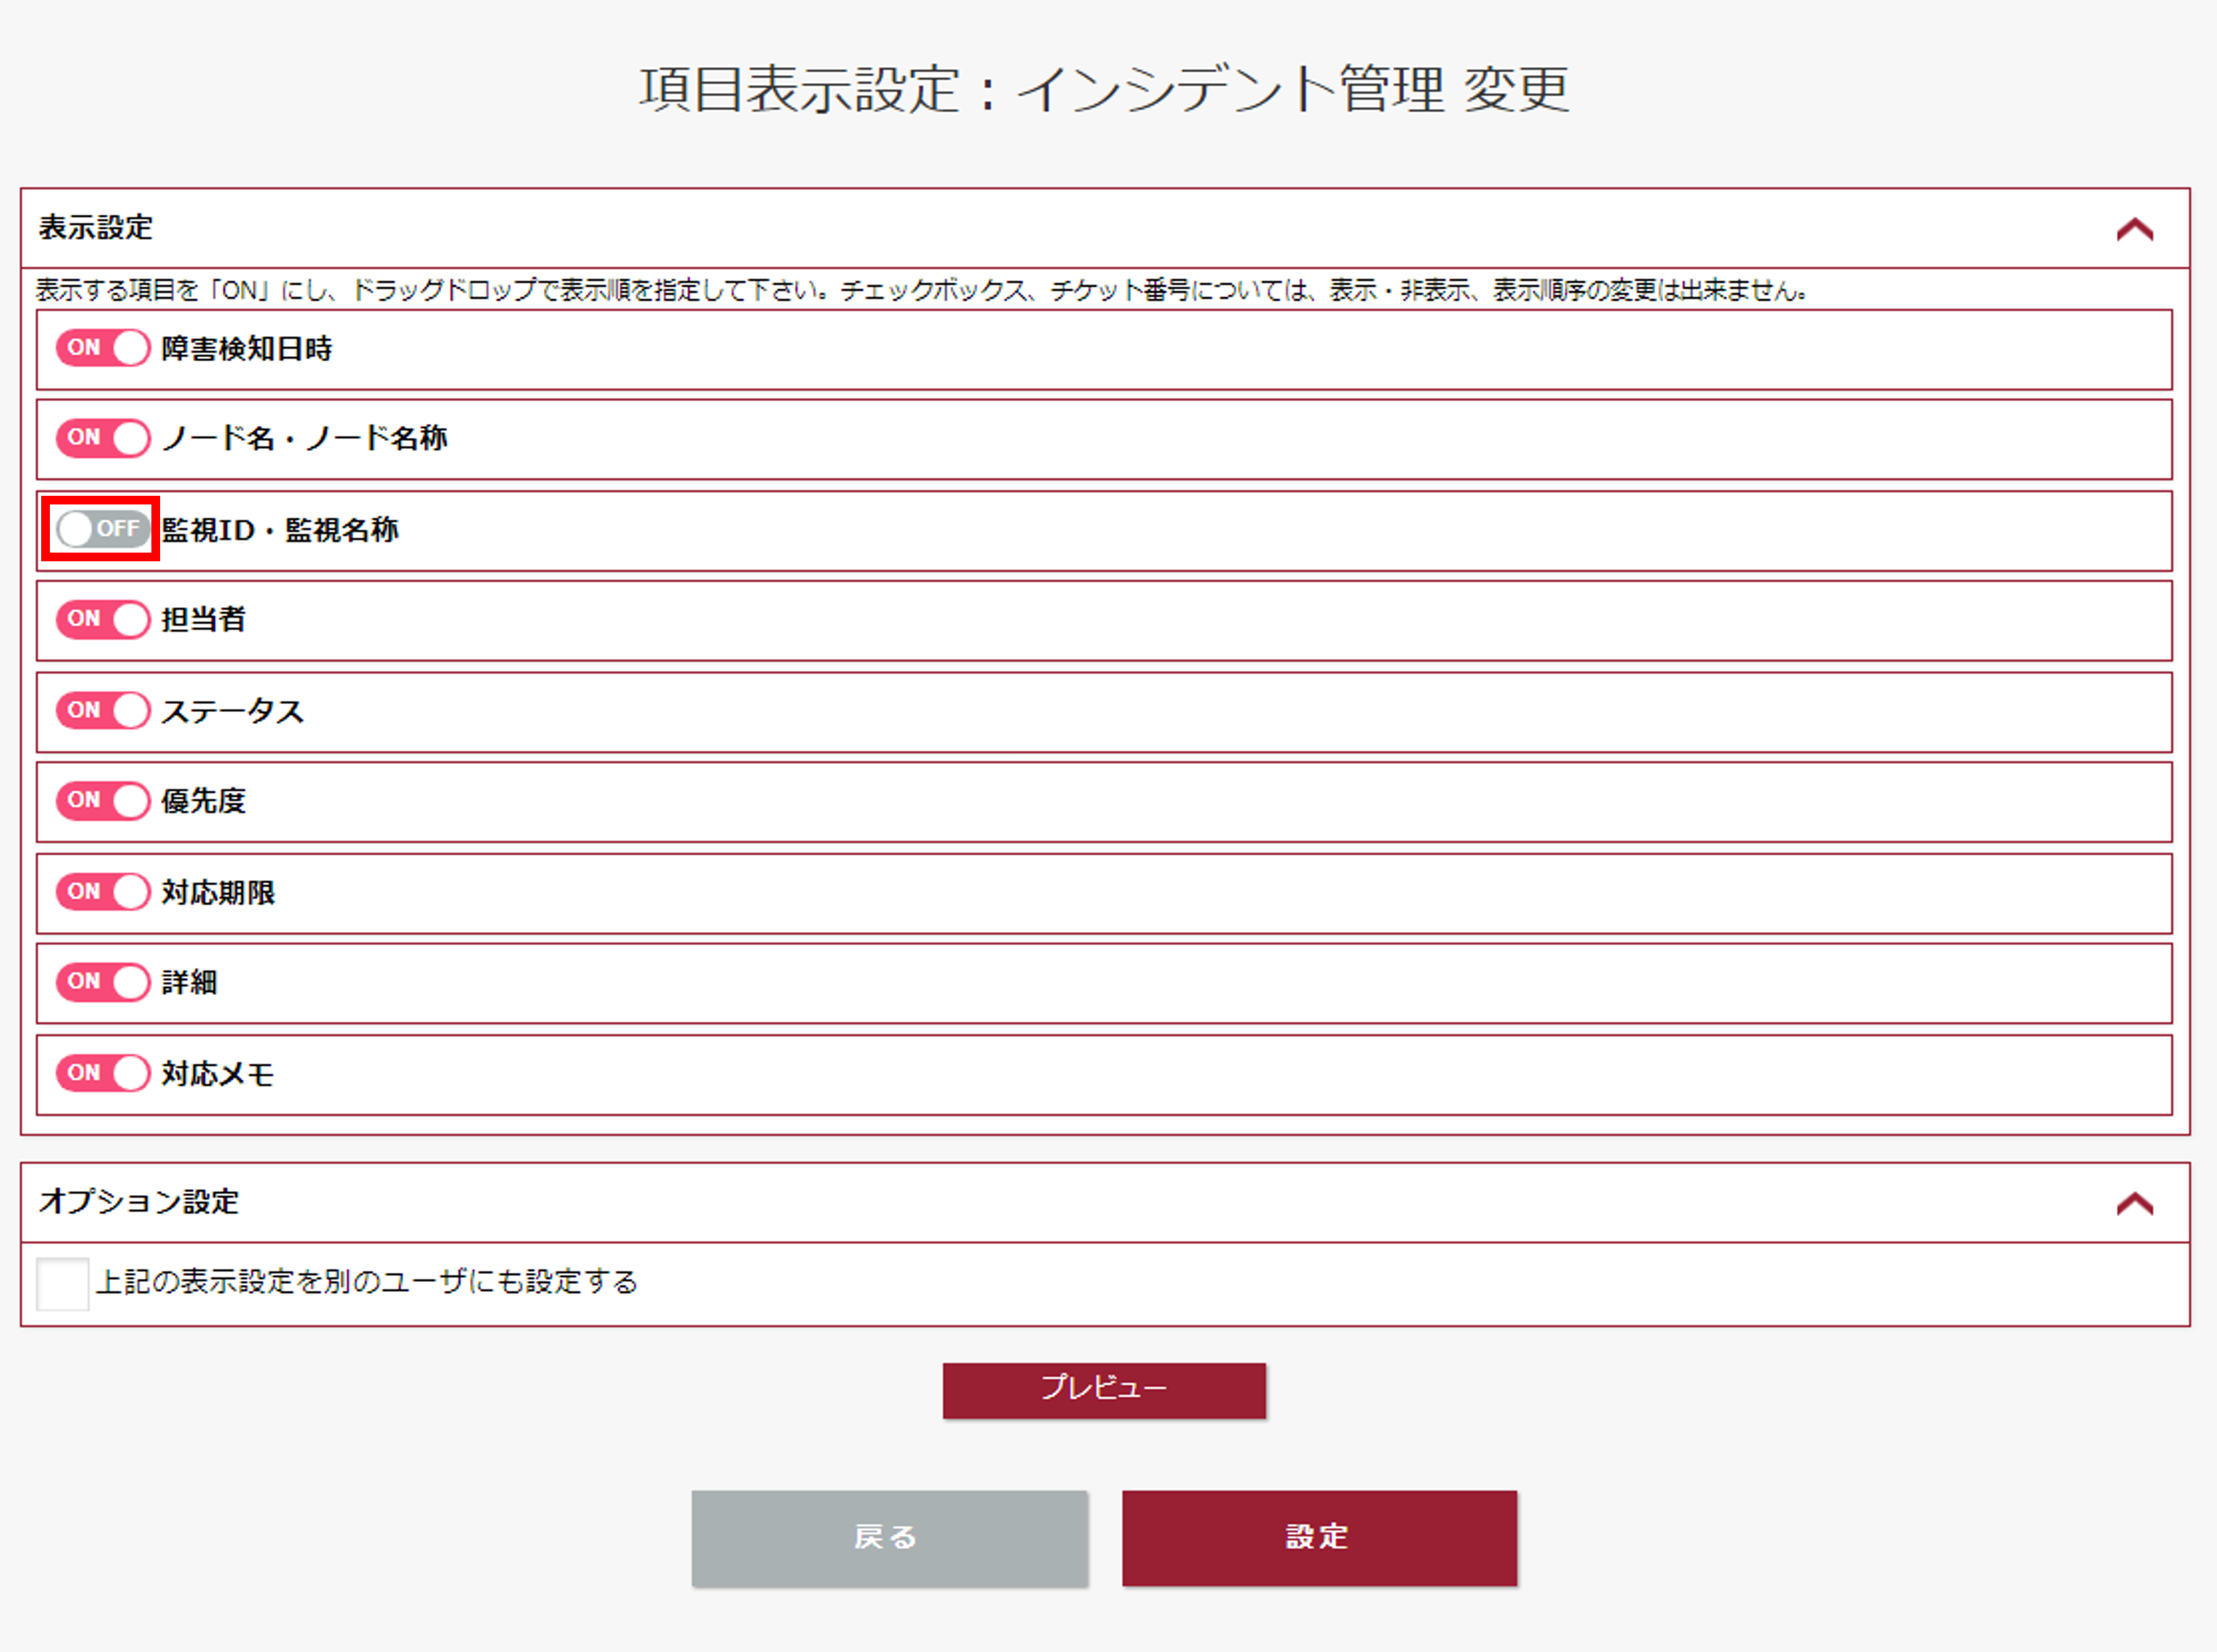This screenshot has width=2217, height=1652.
Task: Select the 対応期限 item label
Action: pyautogui.click(x=218, y=892)
